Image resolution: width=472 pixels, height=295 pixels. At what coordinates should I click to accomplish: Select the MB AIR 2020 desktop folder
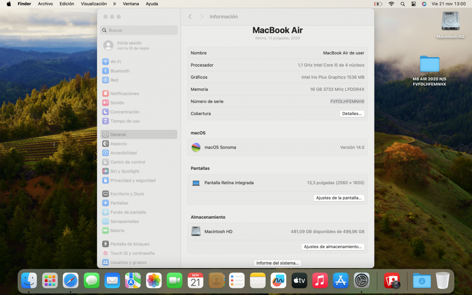point(429,64)
